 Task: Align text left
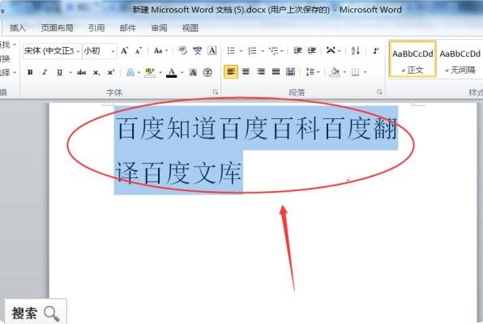231,72
